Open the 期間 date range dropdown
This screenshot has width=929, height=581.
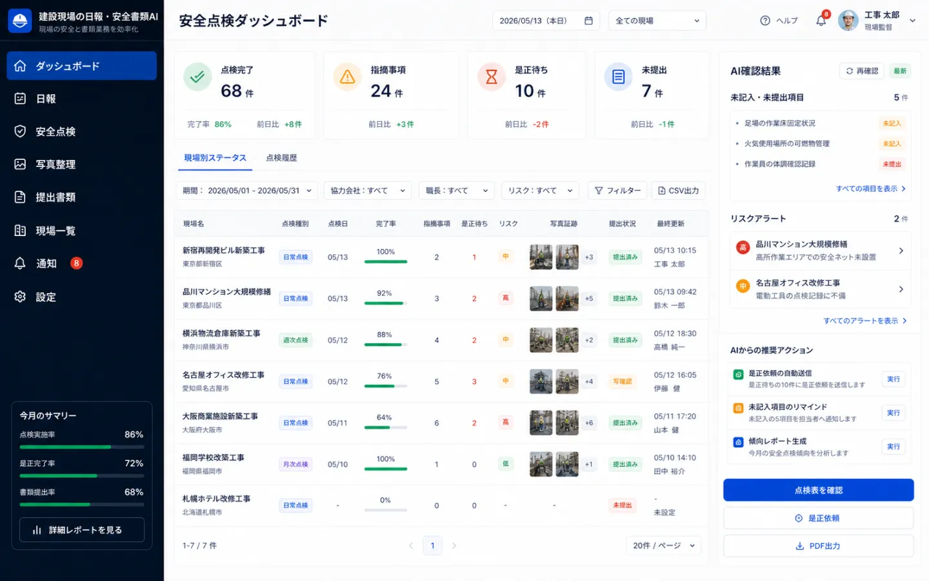click(247, 191)
